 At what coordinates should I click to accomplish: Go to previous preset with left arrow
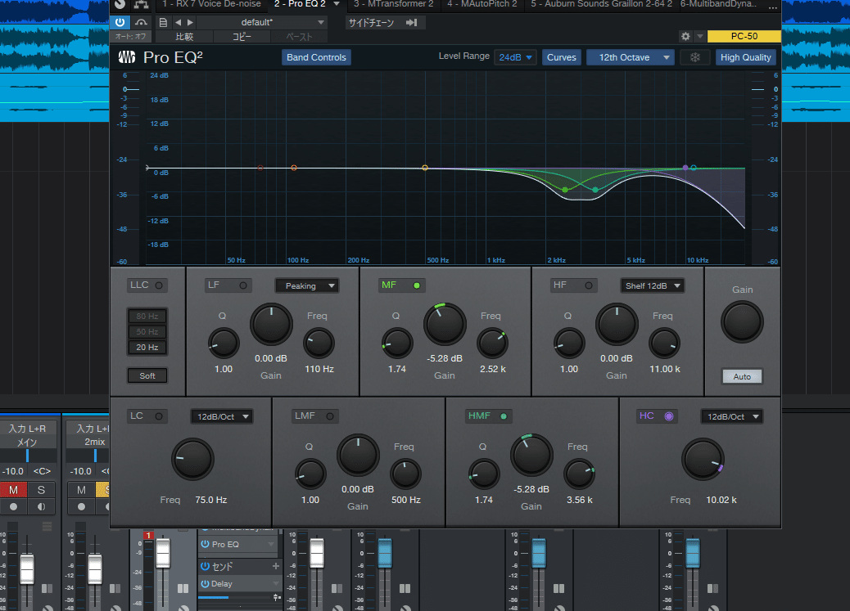coord(178,22)
